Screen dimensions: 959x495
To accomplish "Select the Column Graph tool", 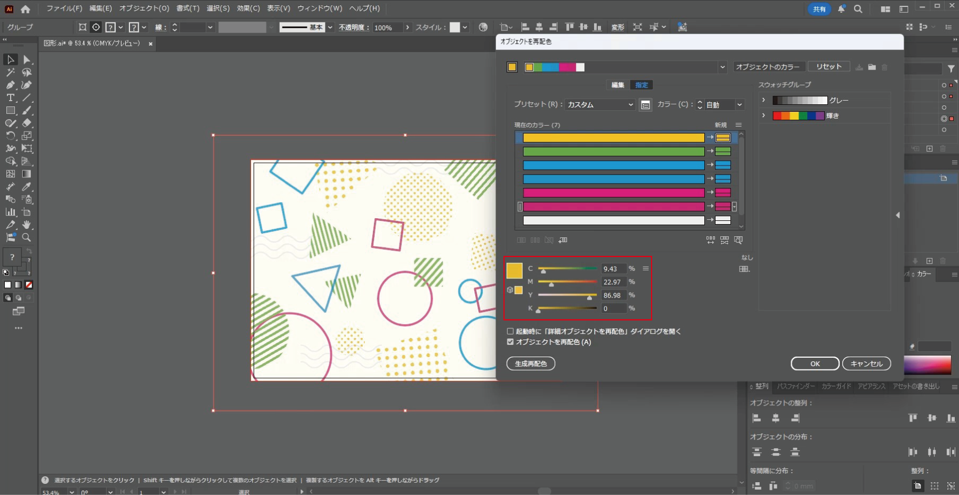I will coord(10,212).
